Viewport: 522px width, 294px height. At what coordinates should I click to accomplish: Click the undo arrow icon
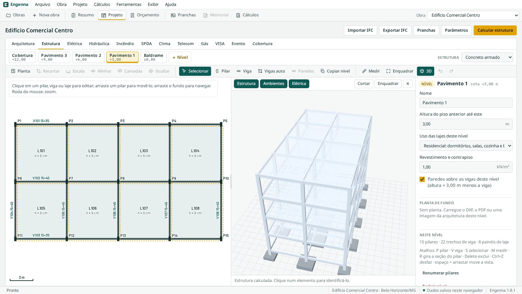[440, 71]
